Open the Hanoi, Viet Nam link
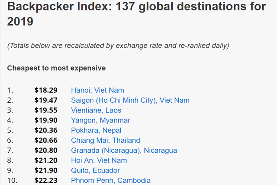Screen dimensions: 277x185 97,90
